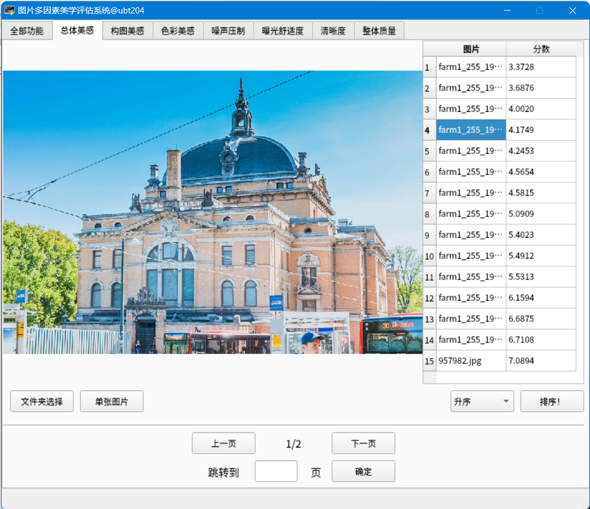Advance to next page with 下一页

tap(364, 444)
